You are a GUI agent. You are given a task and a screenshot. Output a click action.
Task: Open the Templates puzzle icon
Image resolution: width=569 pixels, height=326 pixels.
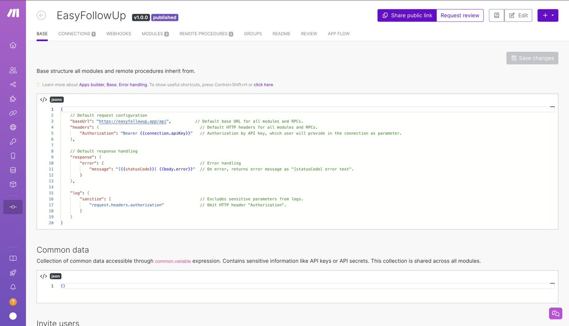[x=13, y=99]
